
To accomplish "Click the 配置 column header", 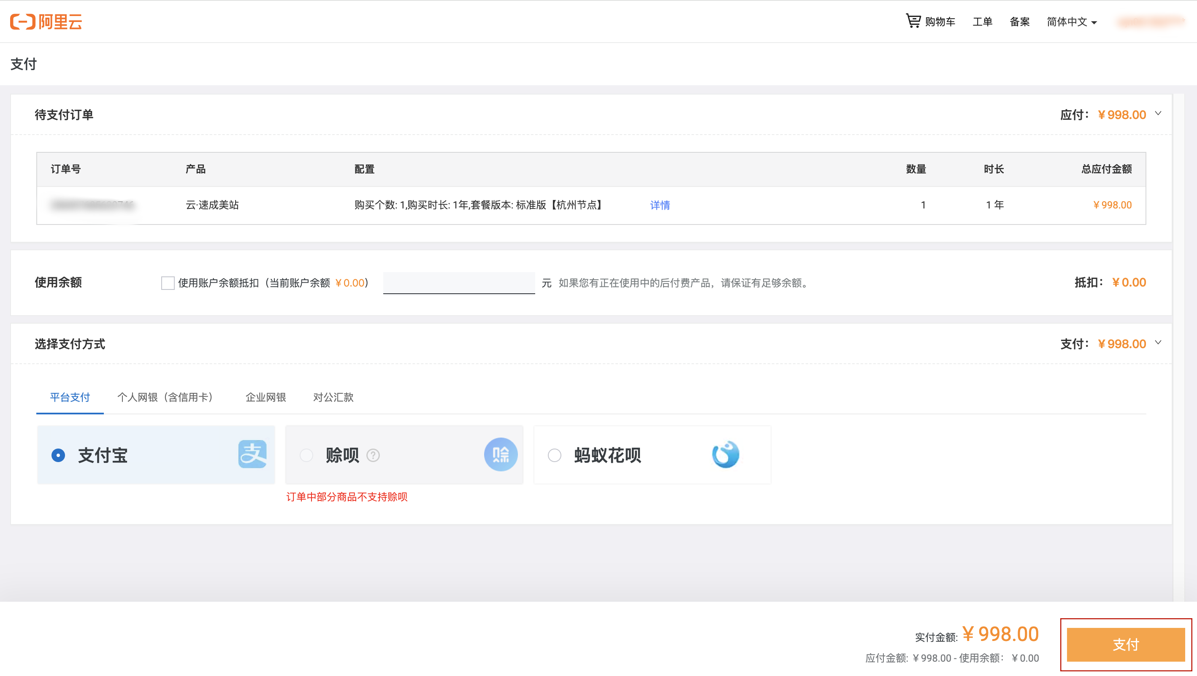I will (x=364, y=169).
